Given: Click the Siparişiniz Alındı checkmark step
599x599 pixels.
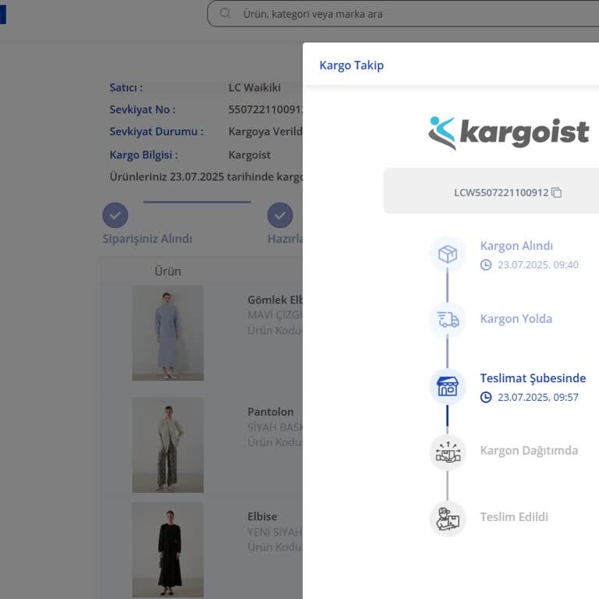Looking at the screenshot, I should (115, 215).
